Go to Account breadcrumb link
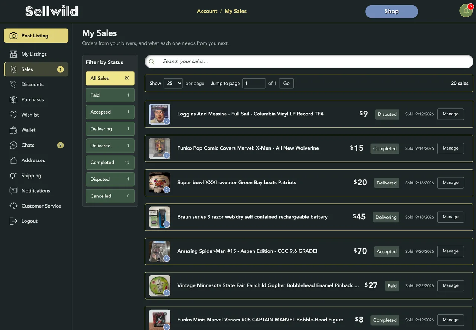Image resolution: width=476 pixels, height=330 pixels. [x=207, y=11]
